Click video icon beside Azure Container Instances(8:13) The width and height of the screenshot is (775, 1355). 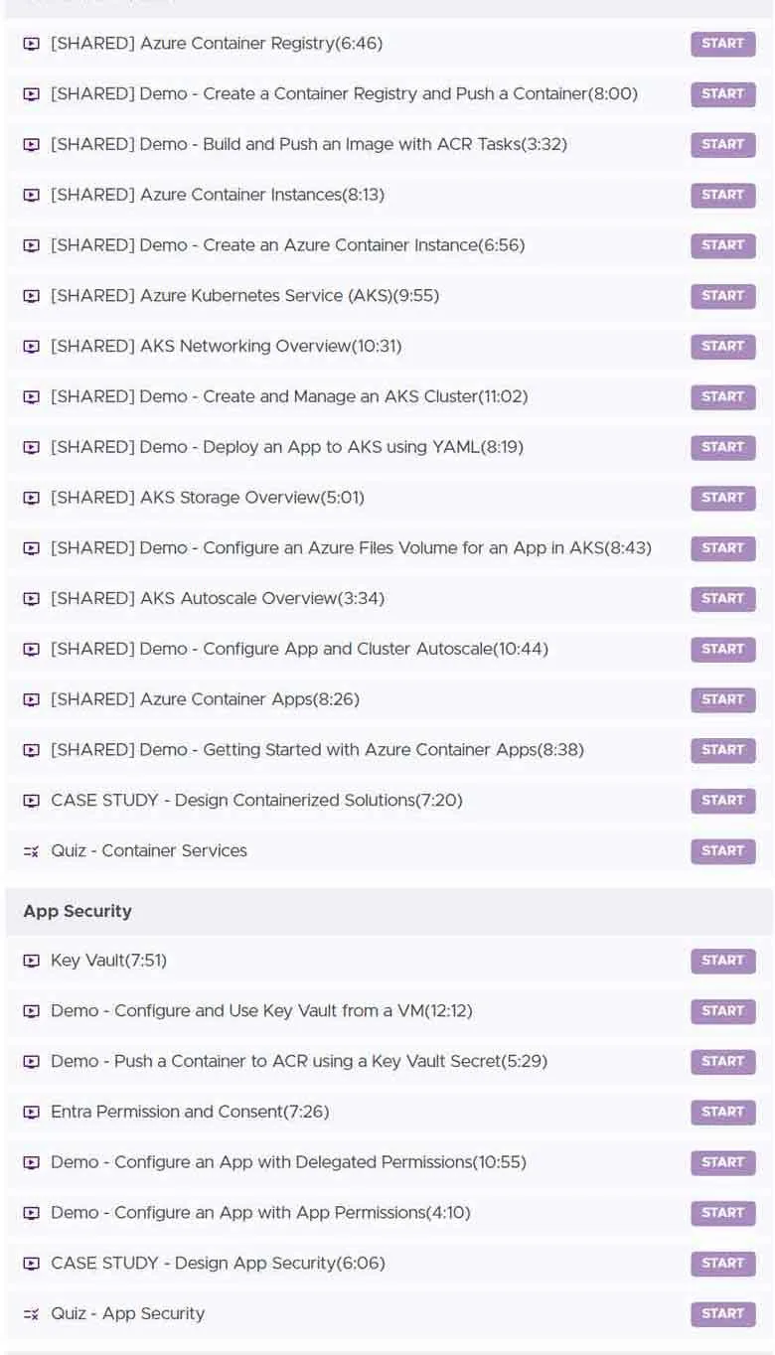click(32, 196)
